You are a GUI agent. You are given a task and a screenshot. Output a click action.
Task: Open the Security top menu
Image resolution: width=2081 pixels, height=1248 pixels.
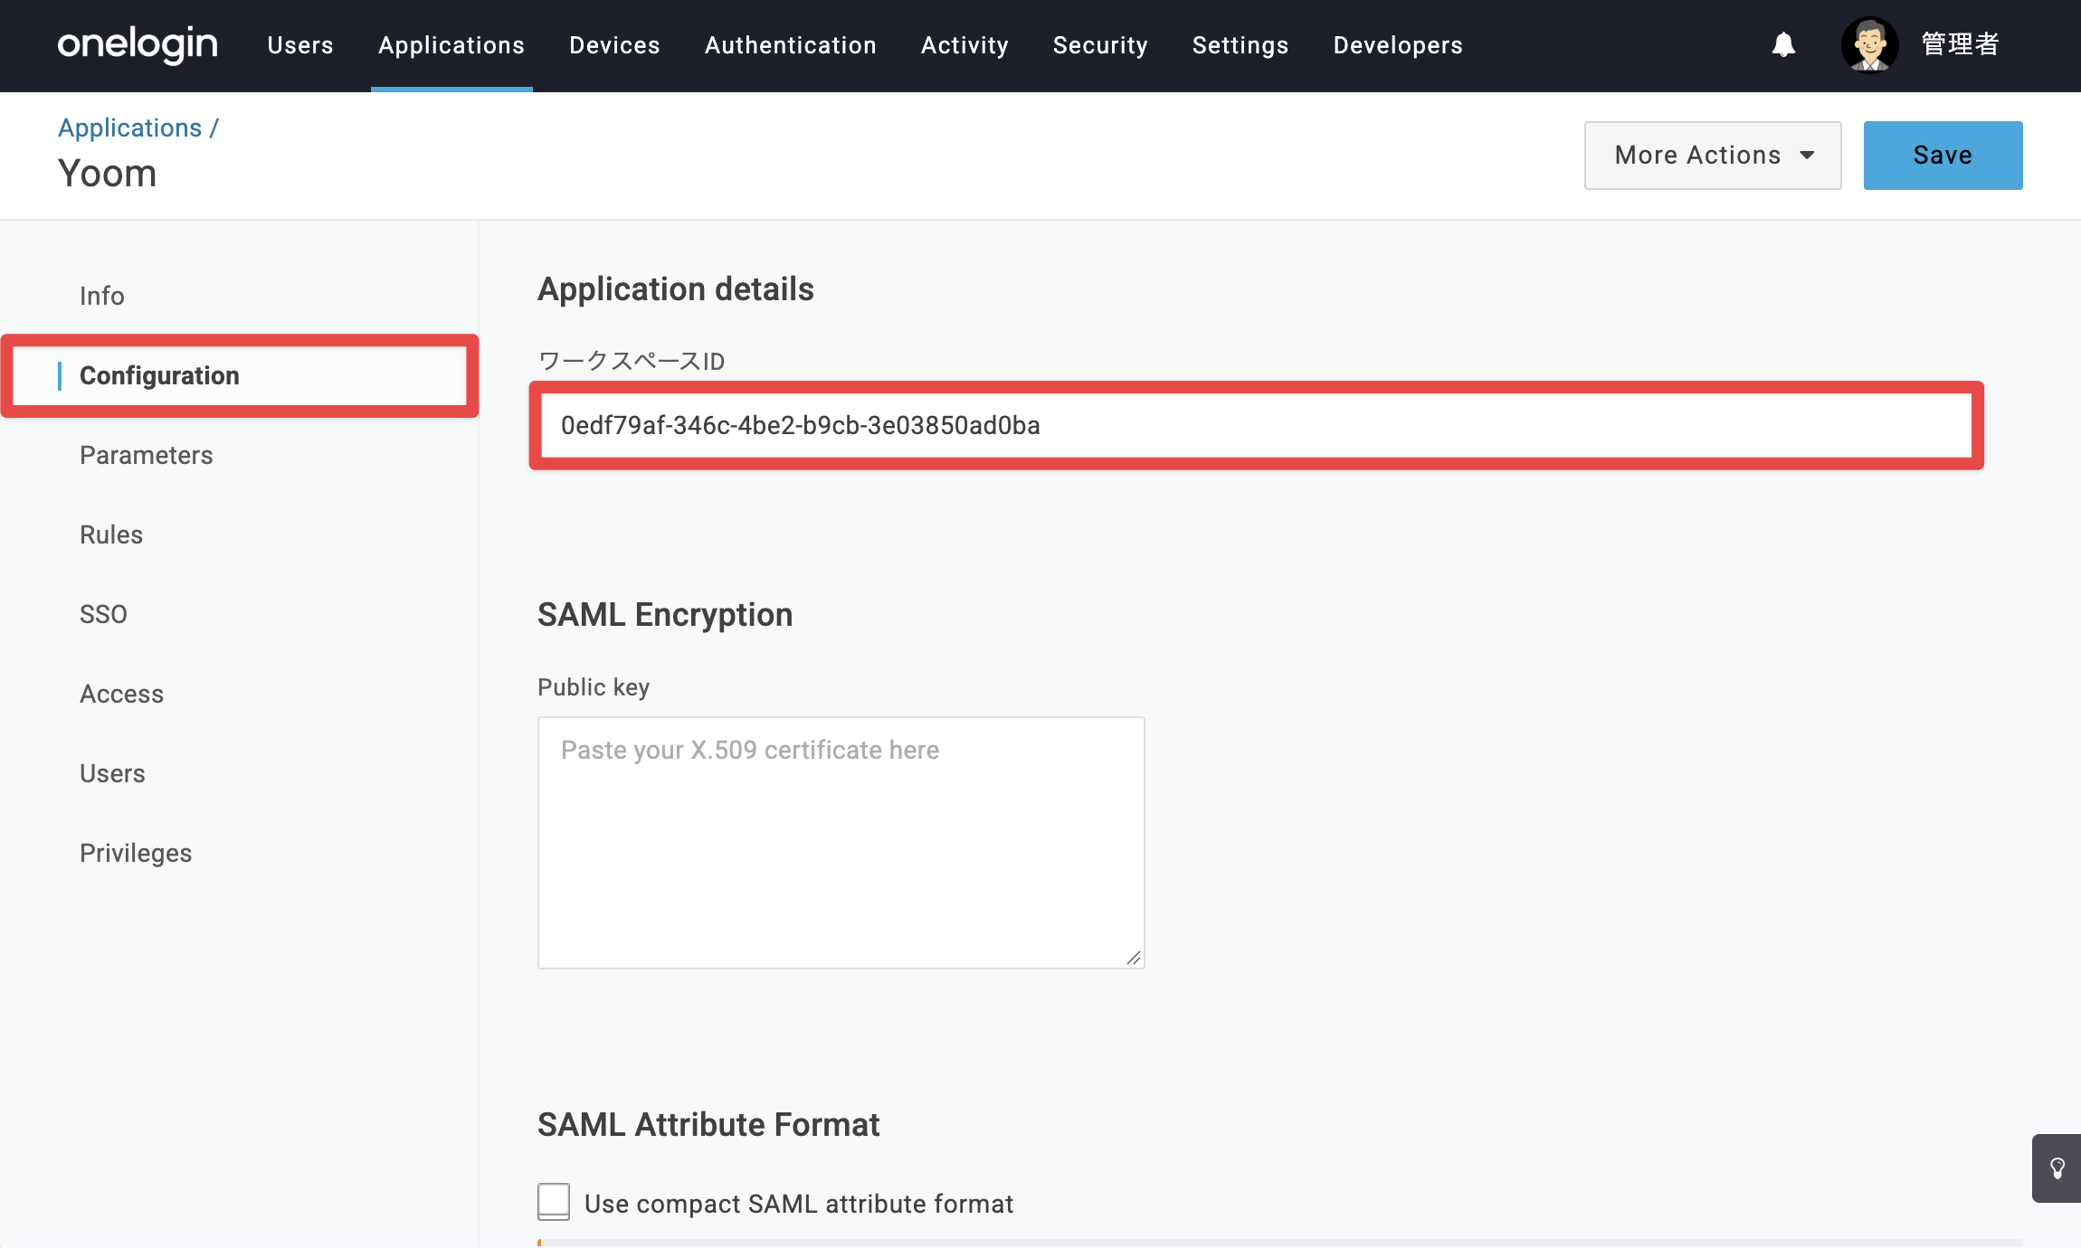pos(1100,45)
